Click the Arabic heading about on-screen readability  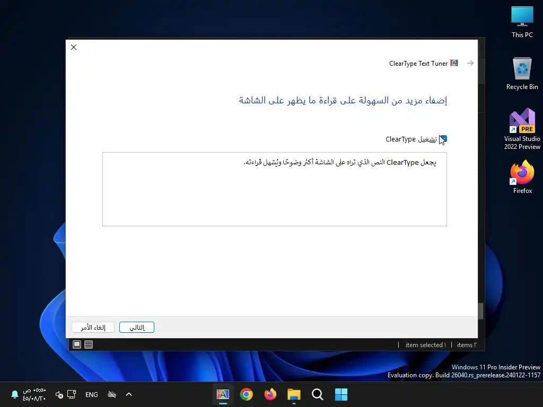click(x=343, y=100)
